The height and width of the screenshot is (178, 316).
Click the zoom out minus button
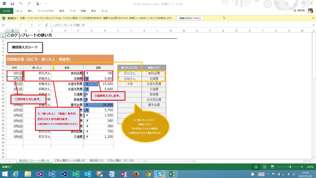279,167
